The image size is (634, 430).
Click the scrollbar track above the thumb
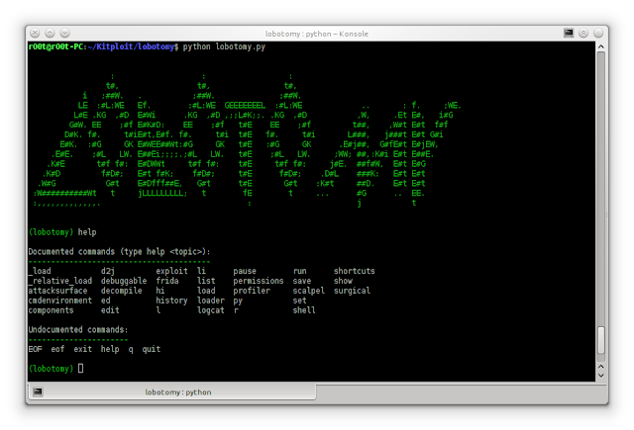click(x=601, y=189)
